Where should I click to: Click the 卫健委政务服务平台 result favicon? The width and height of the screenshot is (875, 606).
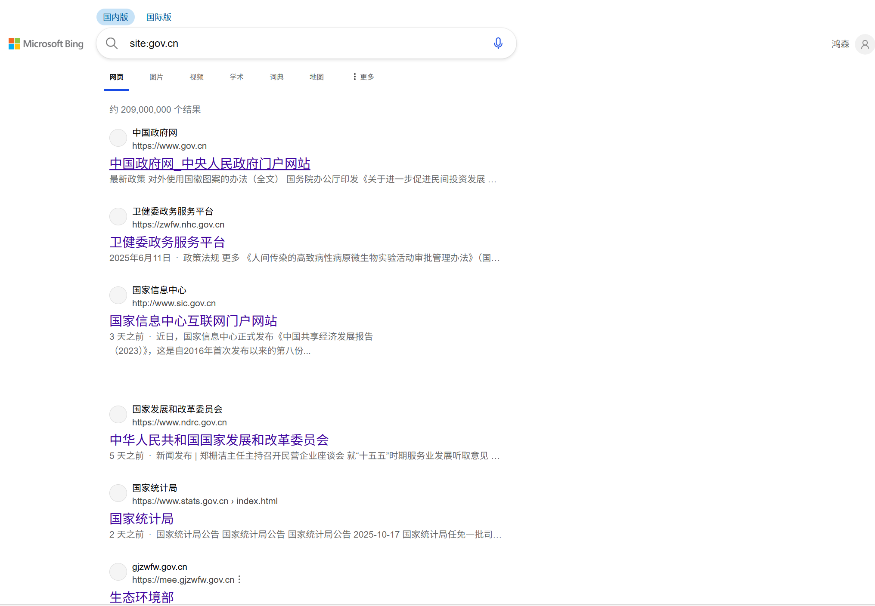118,216
